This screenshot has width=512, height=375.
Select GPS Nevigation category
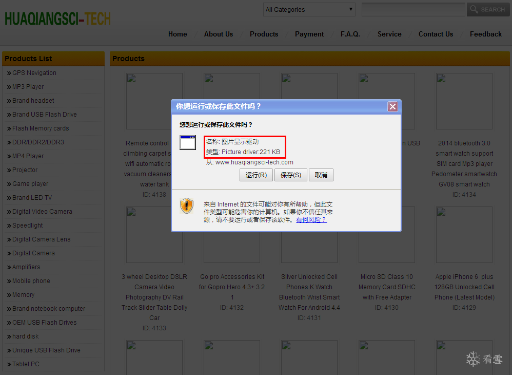point(34,73)
